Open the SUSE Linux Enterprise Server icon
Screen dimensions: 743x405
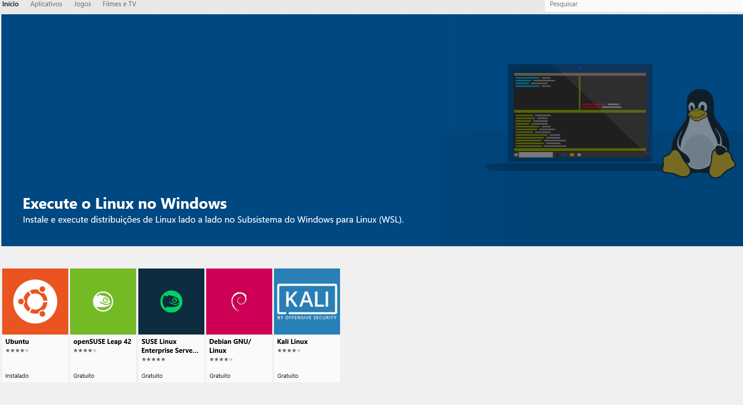tap(171, 302)
